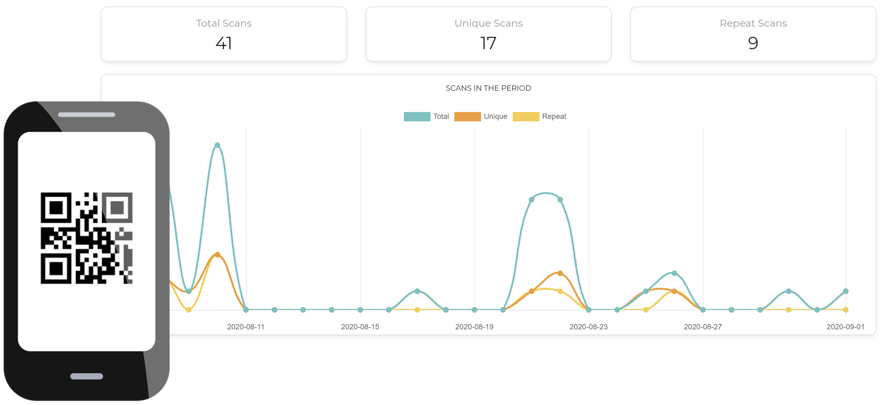This screenshot has width=882, height=405.
Task: Click the Total data point at 2020-09-01
Action: point(846,291)
